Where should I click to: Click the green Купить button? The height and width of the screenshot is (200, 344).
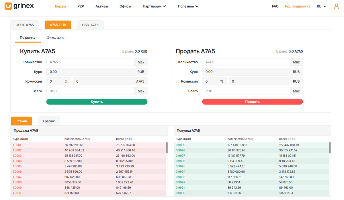[x=97, y=102]
